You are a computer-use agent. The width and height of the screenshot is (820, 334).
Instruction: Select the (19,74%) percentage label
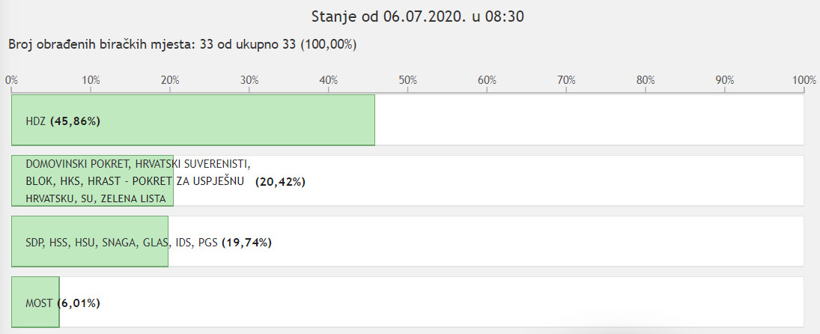point(247,243)
